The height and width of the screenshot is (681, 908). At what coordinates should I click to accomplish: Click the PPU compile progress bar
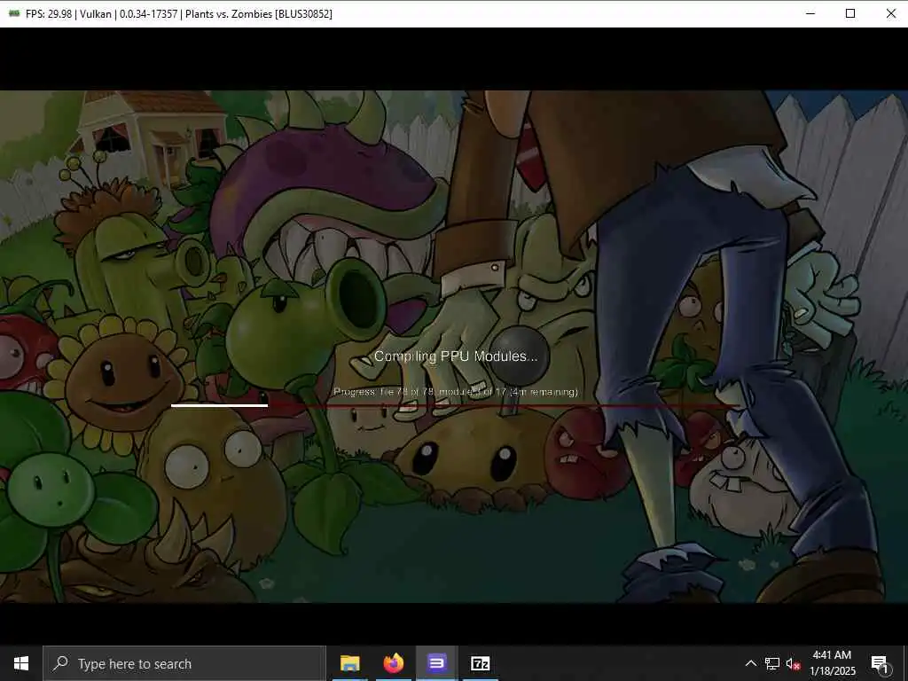click(454, 405)
